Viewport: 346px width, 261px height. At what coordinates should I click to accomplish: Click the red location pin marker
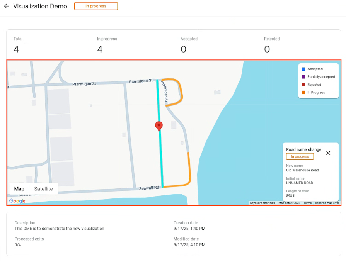pos(159,126)
